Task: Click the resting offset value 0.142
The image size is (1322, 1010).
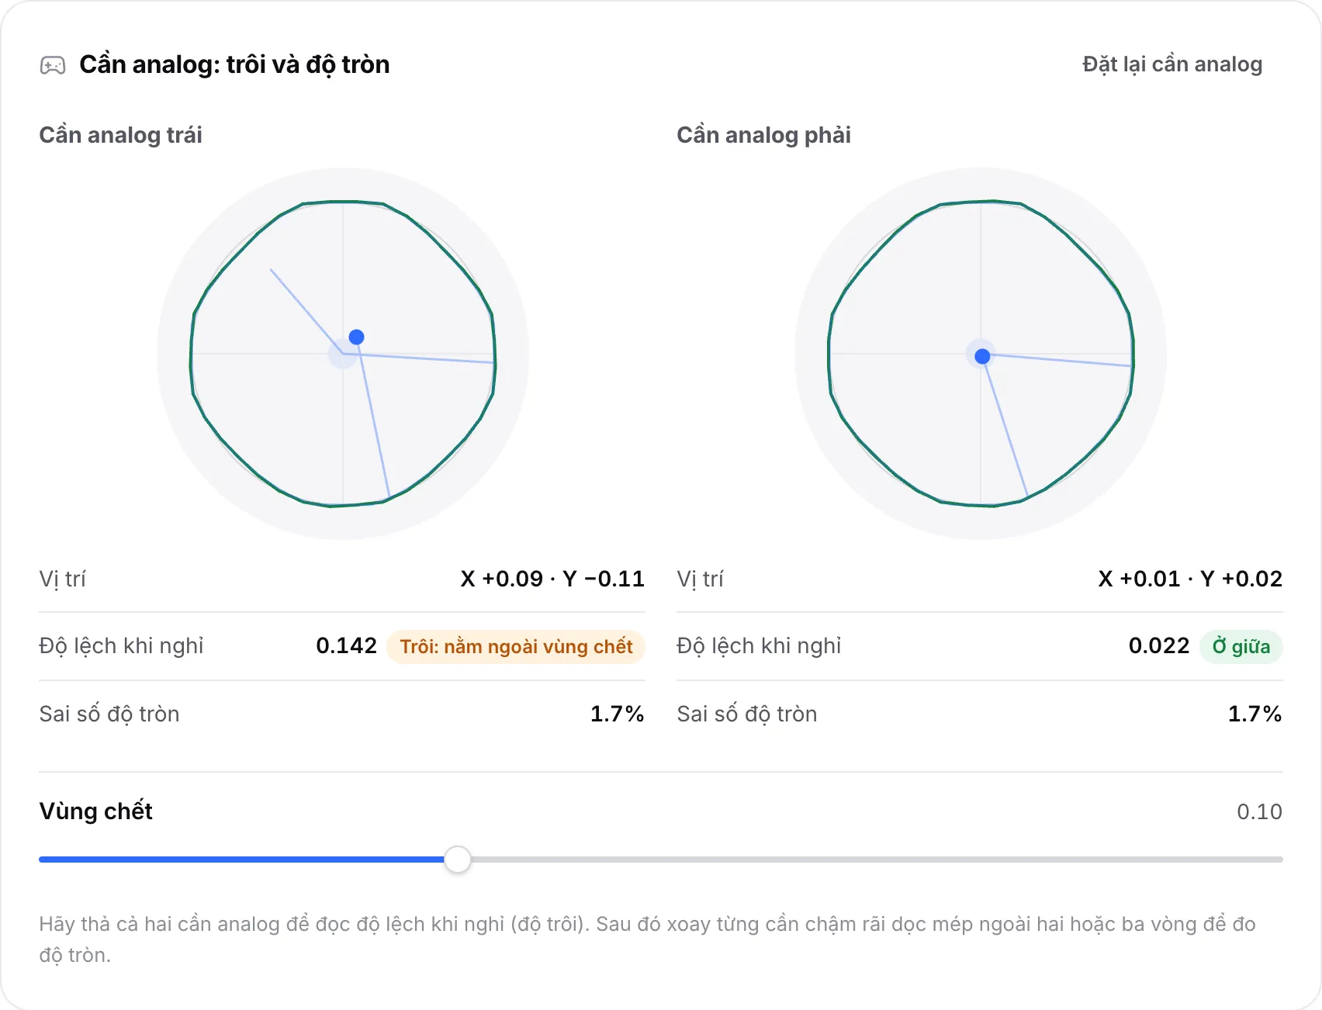Action: click(x=346, y=645)
